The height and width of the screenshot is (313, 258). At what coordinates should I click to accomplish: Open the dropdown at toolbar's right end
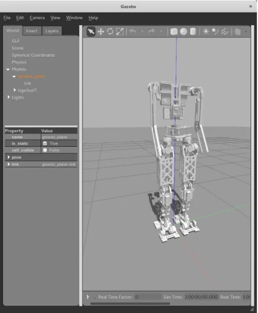coord(246,31)
